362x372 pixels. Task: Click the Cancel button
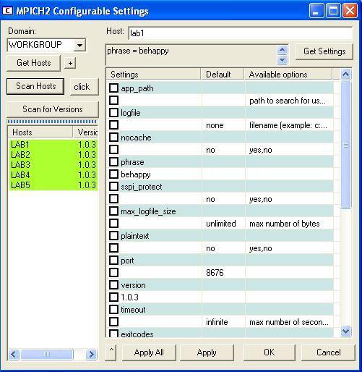pos(328,352)
